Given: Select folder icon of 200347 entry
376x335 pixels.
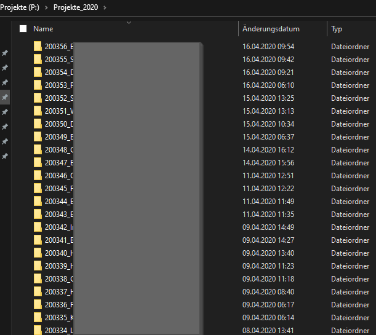Looking at the screenshot, I should pyautogui.click(x=38, y=163).
